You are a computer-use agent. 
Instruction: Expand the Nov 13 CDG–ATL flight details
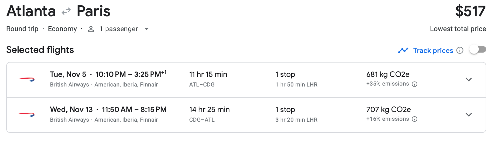tap(468, 115)
